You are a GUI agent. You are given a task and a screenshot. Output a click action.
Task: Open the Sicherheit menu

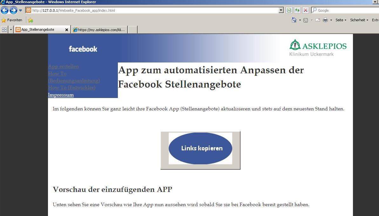point(359,20)
